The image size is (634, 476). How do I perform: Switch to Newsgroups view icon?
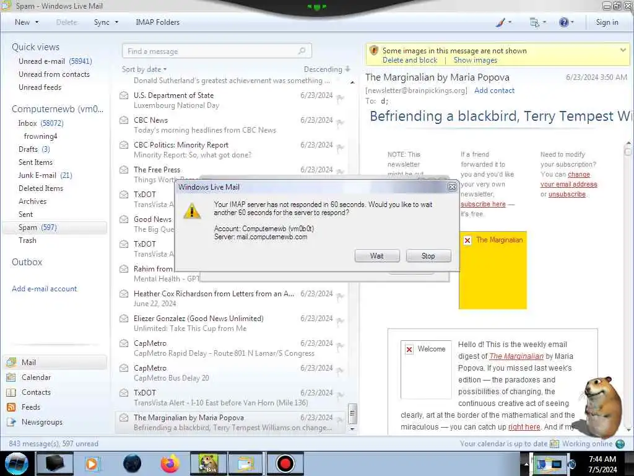point(11,422)
